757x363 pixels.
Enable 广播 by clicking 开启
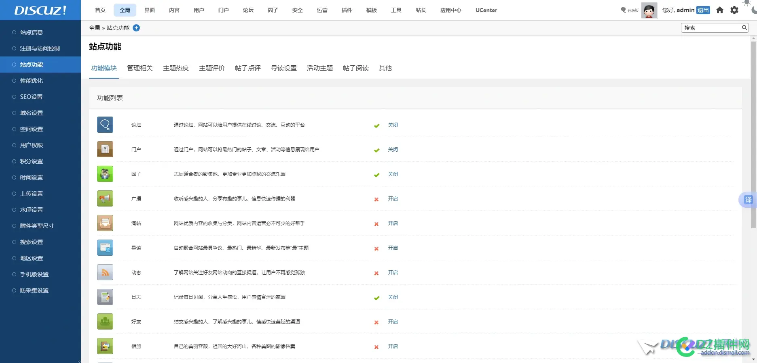(x=393, y=199)
